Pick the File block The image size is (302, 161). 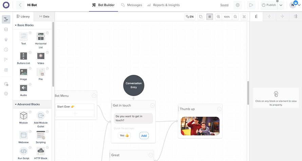[x=41, y=74]
